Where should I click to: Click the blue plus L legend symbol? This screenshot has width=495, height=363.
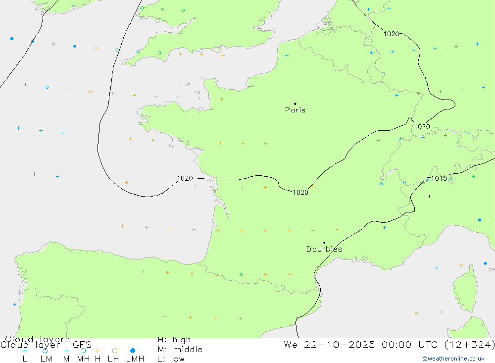(x=25, y=351)
